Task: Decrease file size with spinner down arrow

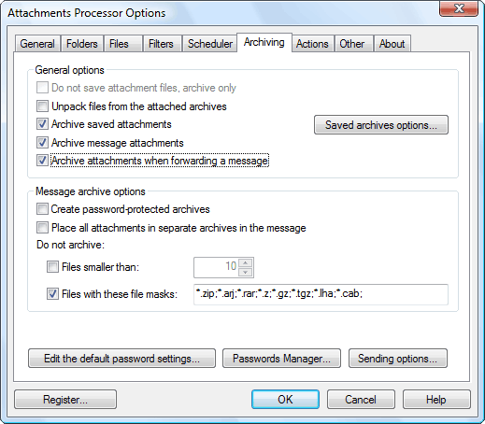Action: [246, 272]
